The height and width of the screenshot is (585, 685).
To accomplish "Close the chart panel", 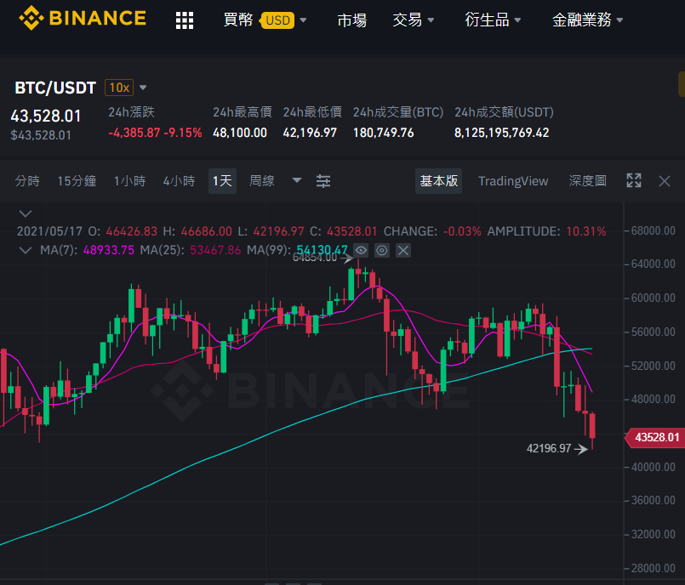I will pos(665,181).
